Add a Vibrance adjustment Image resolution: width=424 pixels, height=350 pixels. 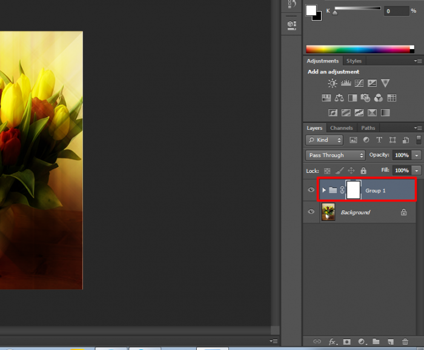coord(385,83)
